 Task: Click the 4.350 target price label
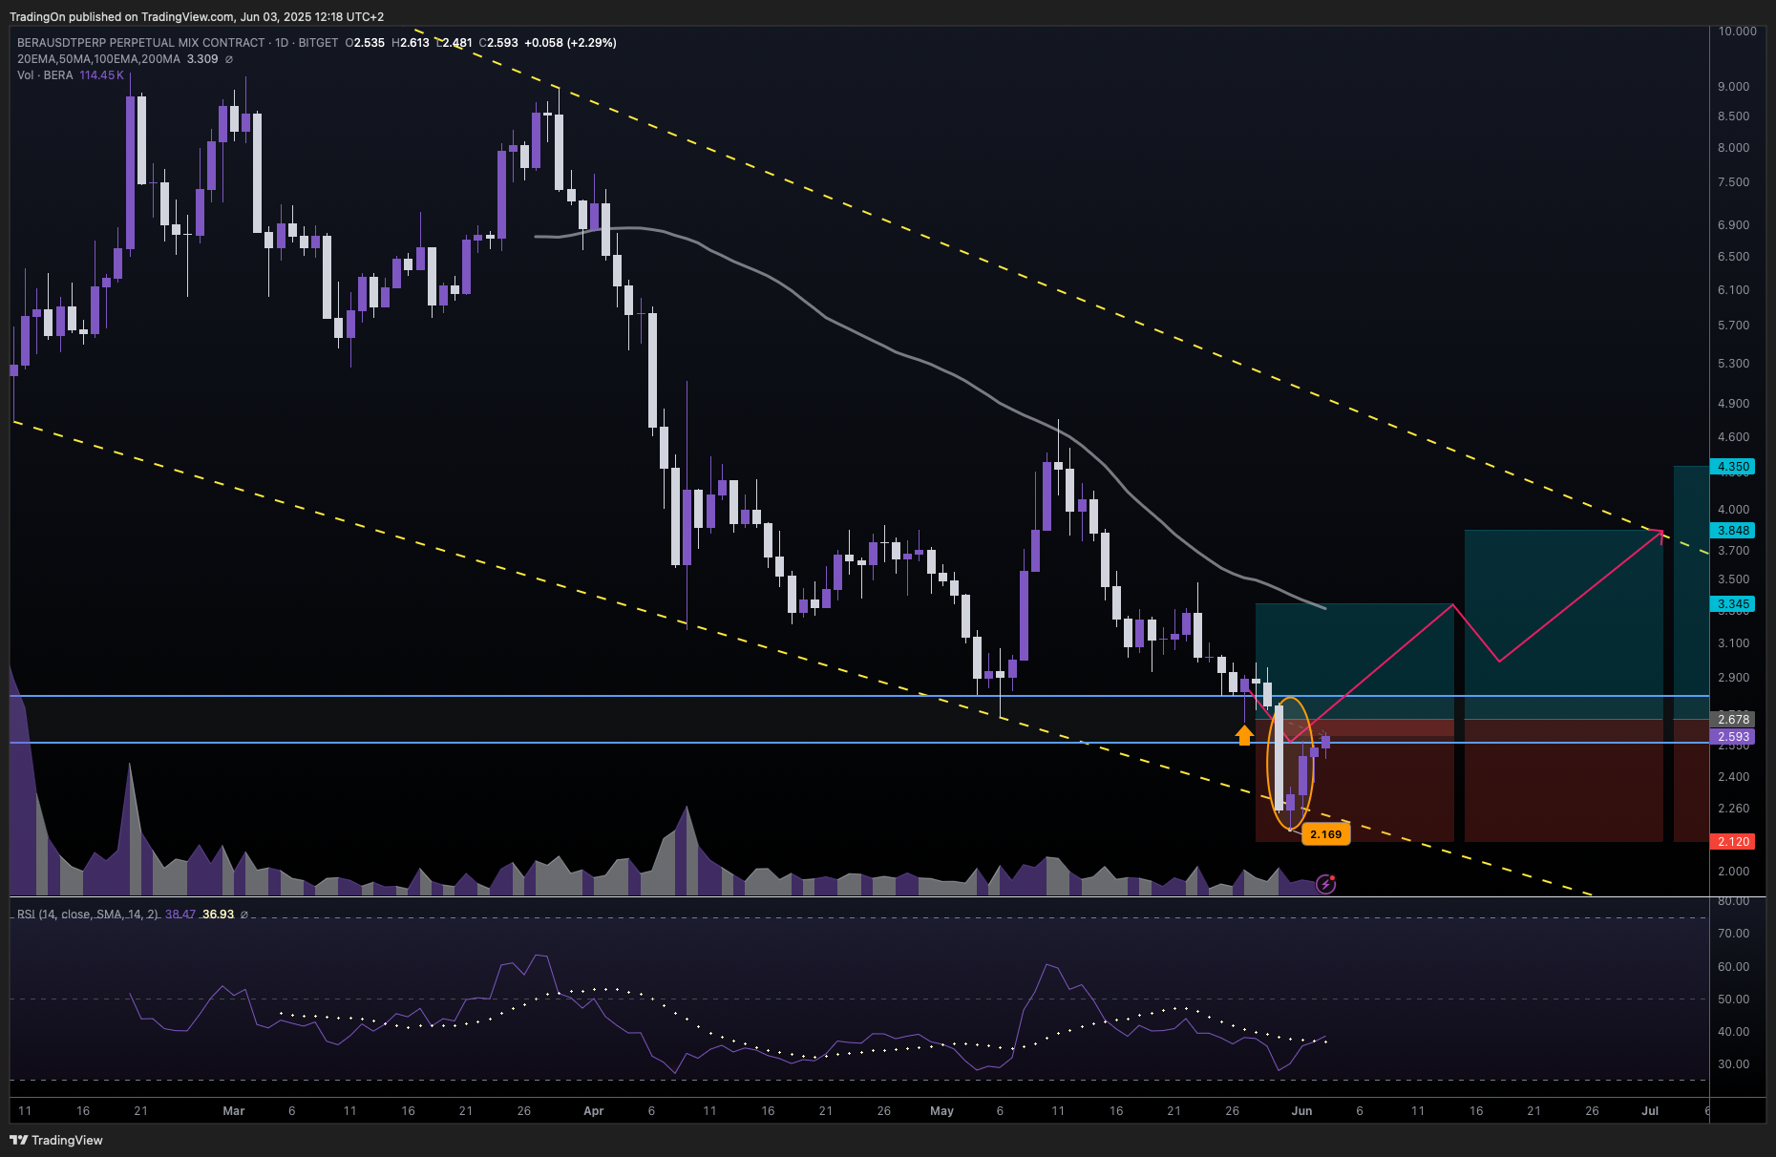(1734, 467)
